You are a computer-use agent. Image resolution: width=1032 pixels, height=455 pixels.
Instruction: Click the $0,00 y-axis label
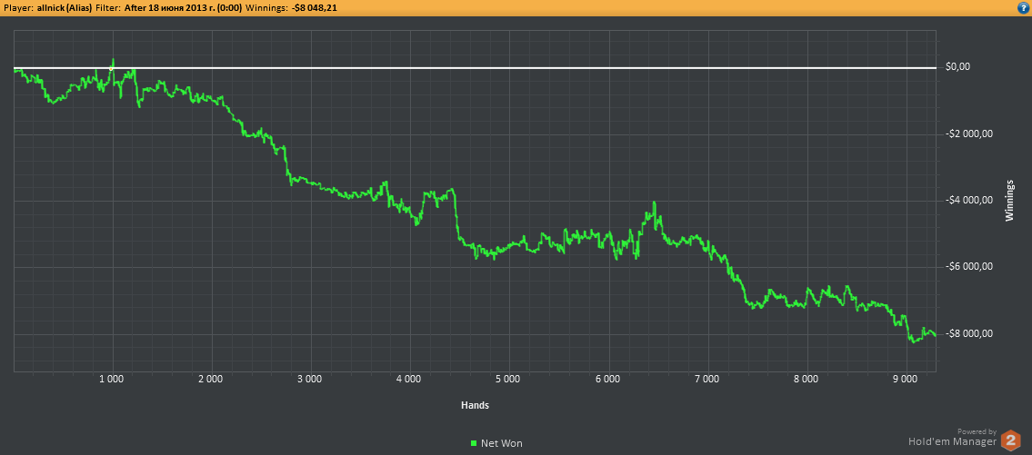click(958, 66)
